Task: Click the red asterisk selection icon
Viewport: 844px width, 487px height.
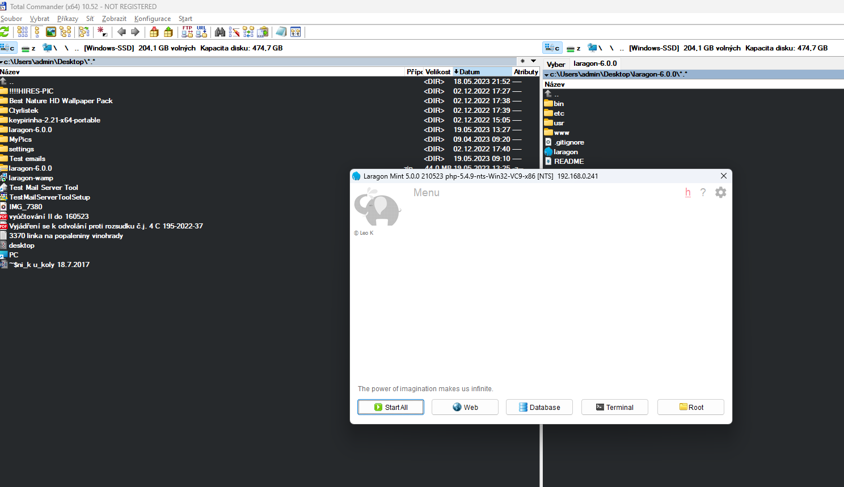Action: pyautogui.click(x=102, y=32)
